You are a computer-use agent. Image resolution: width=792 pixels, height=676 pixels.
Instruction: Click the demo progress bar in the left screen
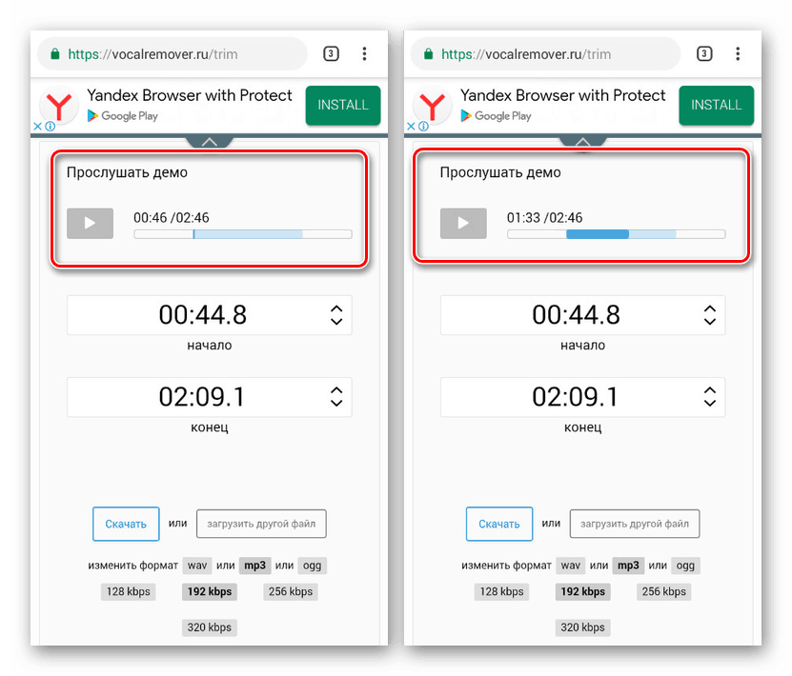point(242,234)
